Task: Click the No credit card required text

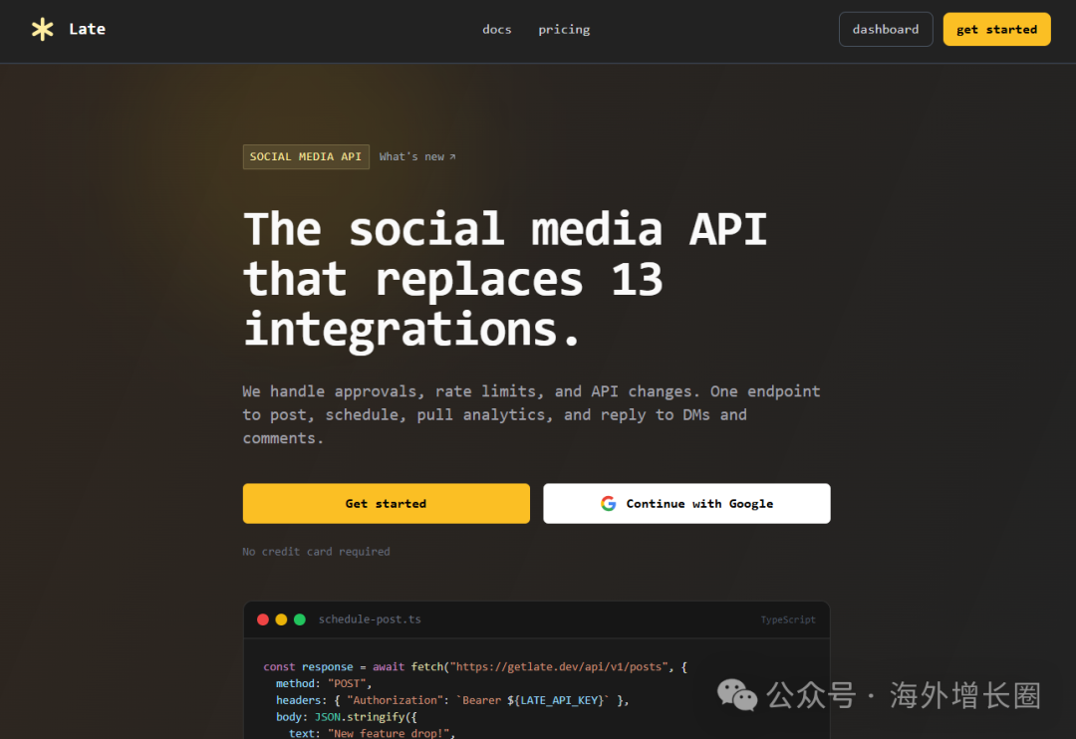Action: [x=317, y=552]
